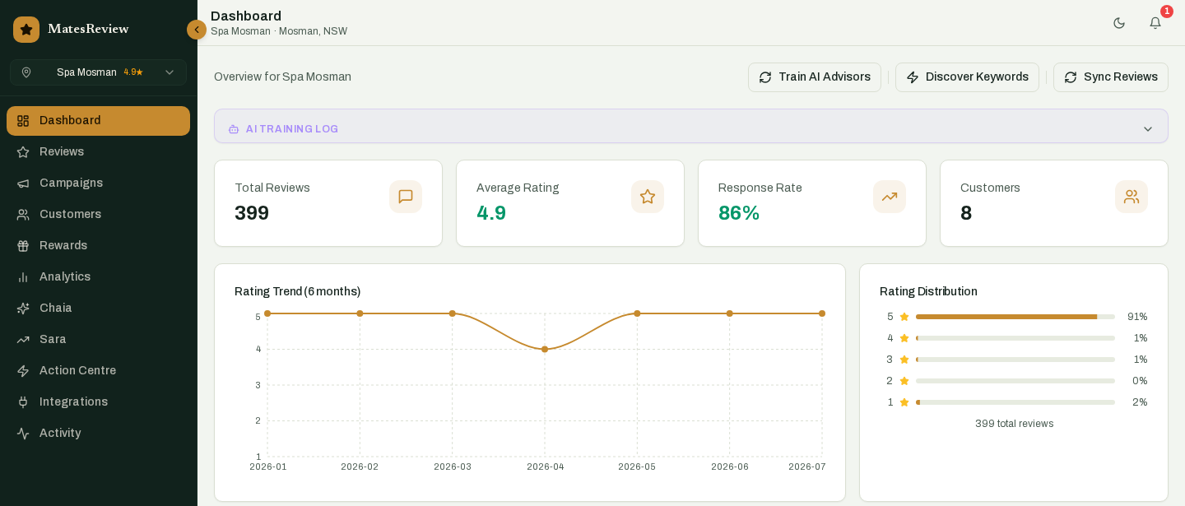Click the Train AI Advisors button
Viewport: 1185px width, 506px height.
[x=815, y=77]
